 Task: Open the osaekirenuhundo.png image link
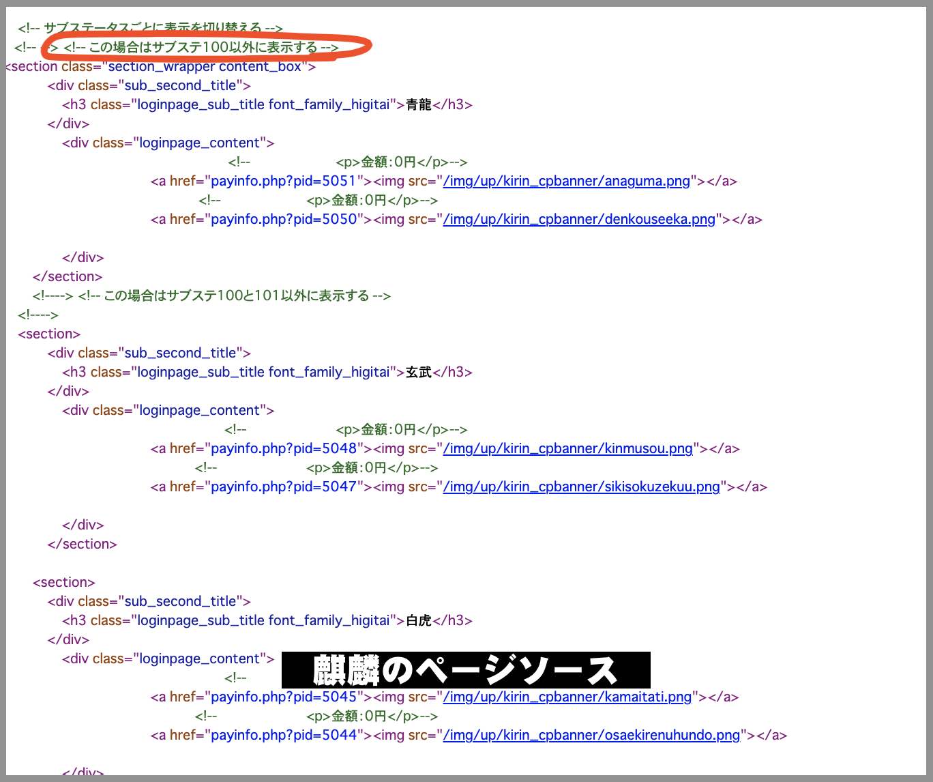(x=589, y=735)
